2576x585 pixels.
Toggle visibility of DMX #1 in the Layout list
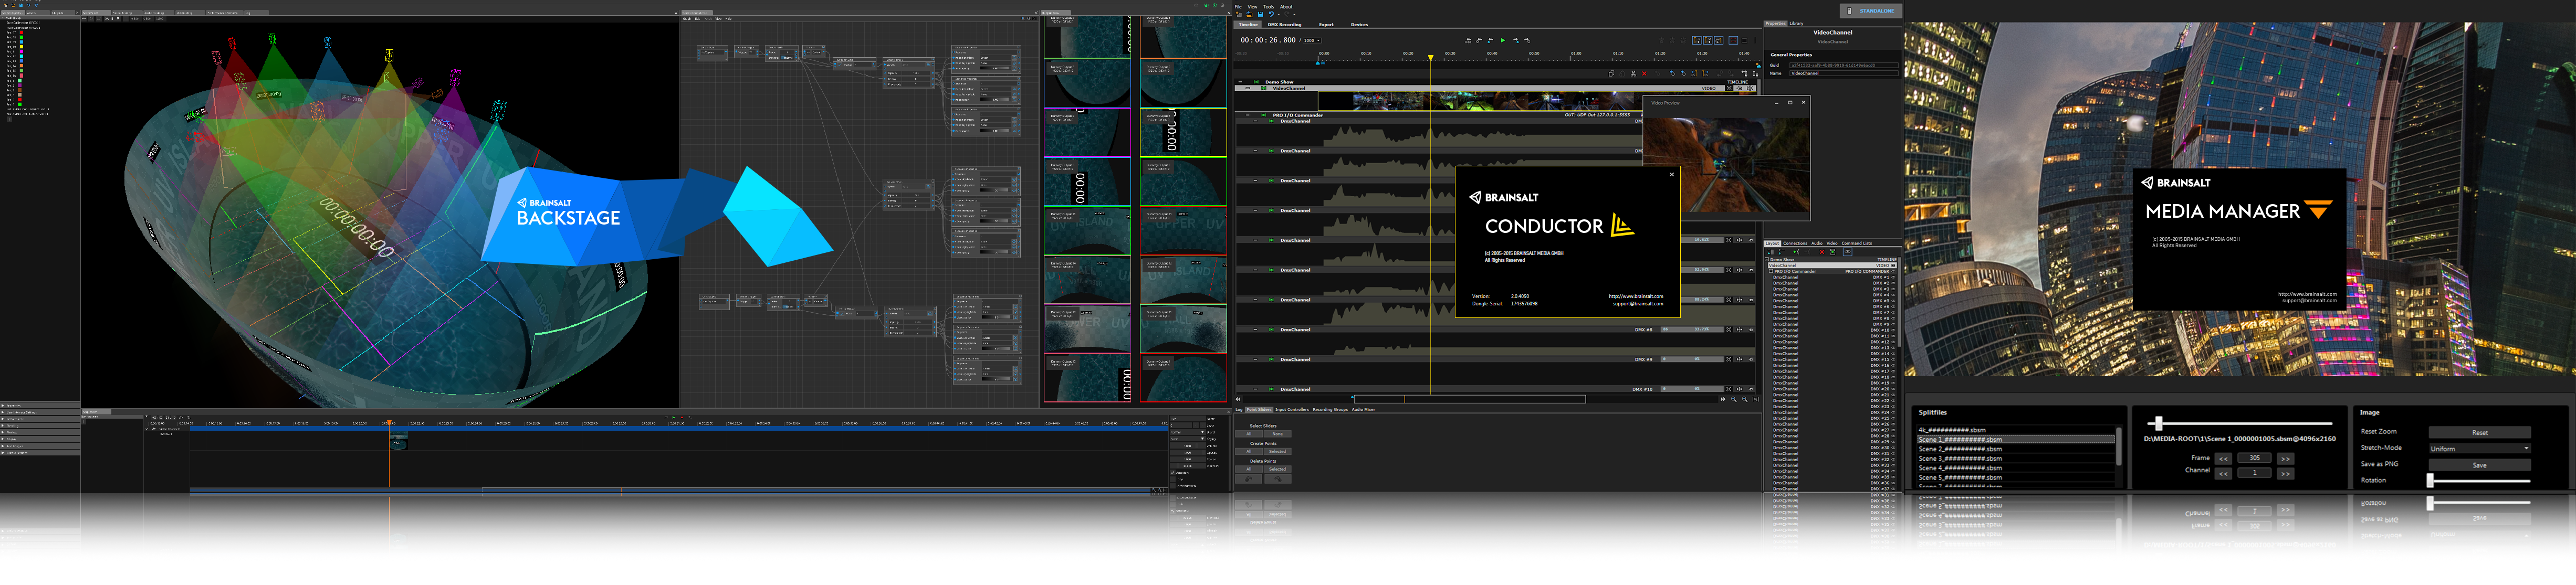point(1893,278)
